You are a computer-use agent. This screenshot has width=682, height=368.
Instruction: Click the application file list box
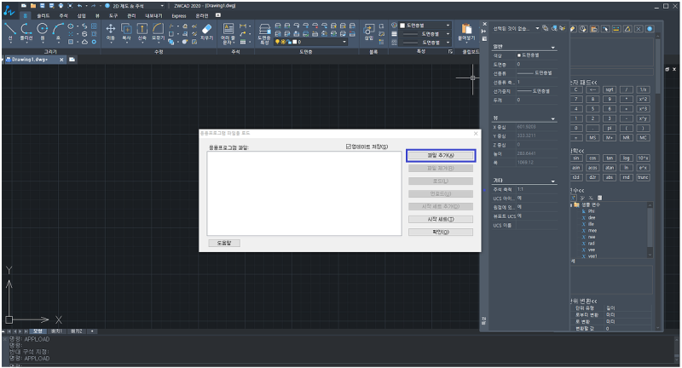[303, 192]
